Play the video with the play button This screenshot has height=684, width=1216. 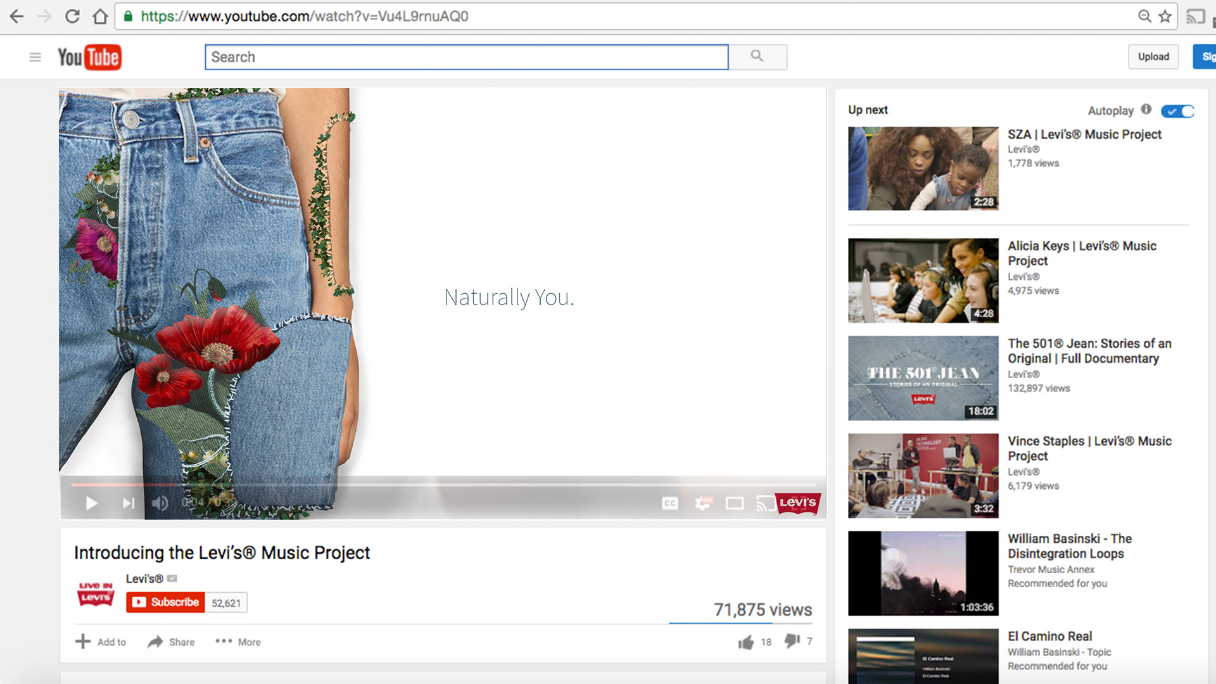click(x=92, y=503)
